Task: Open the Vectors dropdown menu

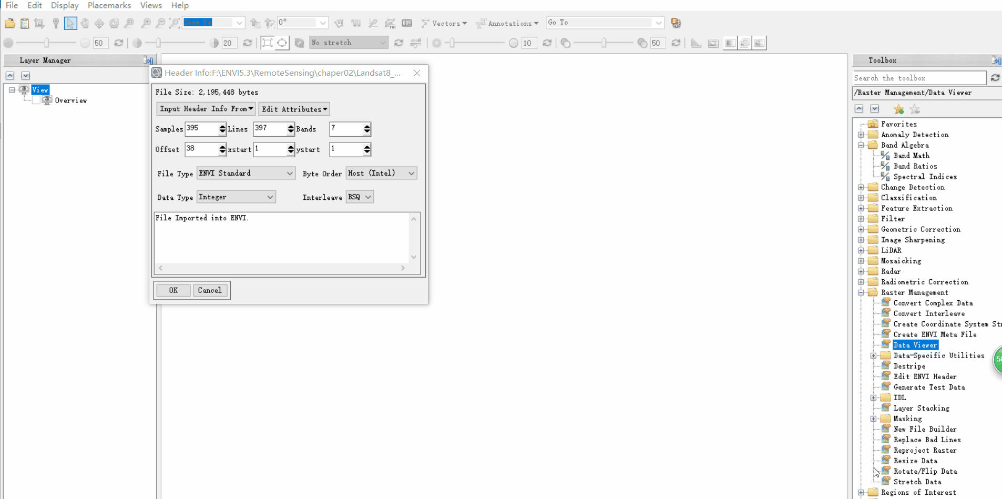Action: click(444, 23)
